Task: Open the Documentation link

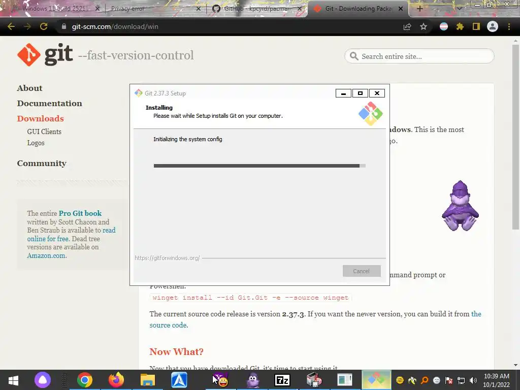Action: pos(49,103)
